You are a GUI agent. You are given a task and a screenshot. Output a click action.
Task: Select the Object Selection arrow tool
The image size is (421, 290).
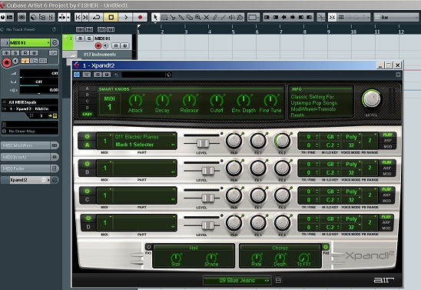click(155, 18)
